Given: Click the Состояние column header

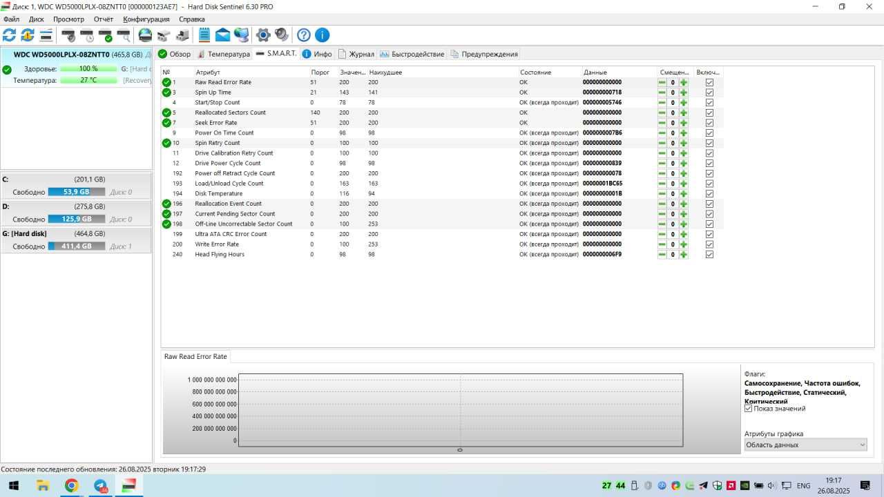Looking at the screenshot, I should point(535,72).
